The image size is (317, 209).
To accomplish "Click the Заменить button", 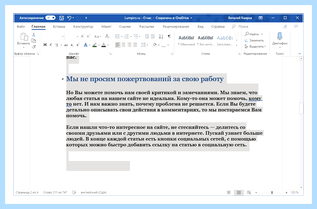I will (254, 40).
